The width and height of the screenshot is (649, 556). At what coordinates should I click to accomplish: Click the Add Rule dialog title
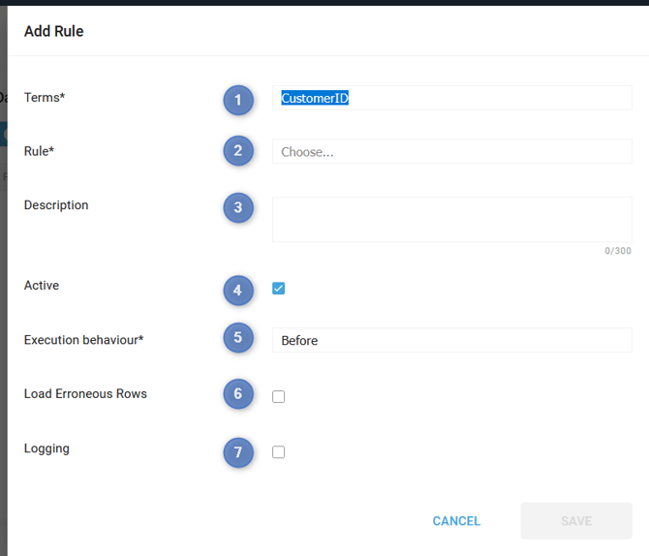coord(54,31)
